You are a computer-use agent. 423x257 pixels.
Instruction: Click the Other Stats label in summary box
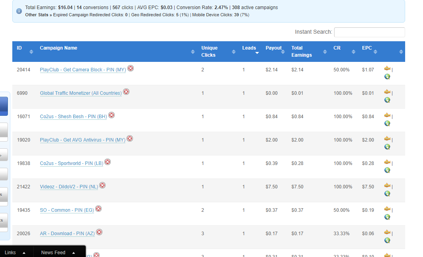37,15
